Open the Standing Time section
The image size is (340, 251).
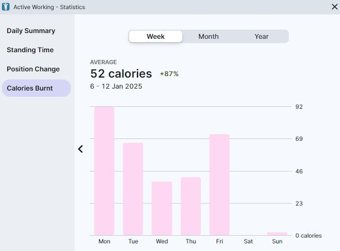point(30,50)
